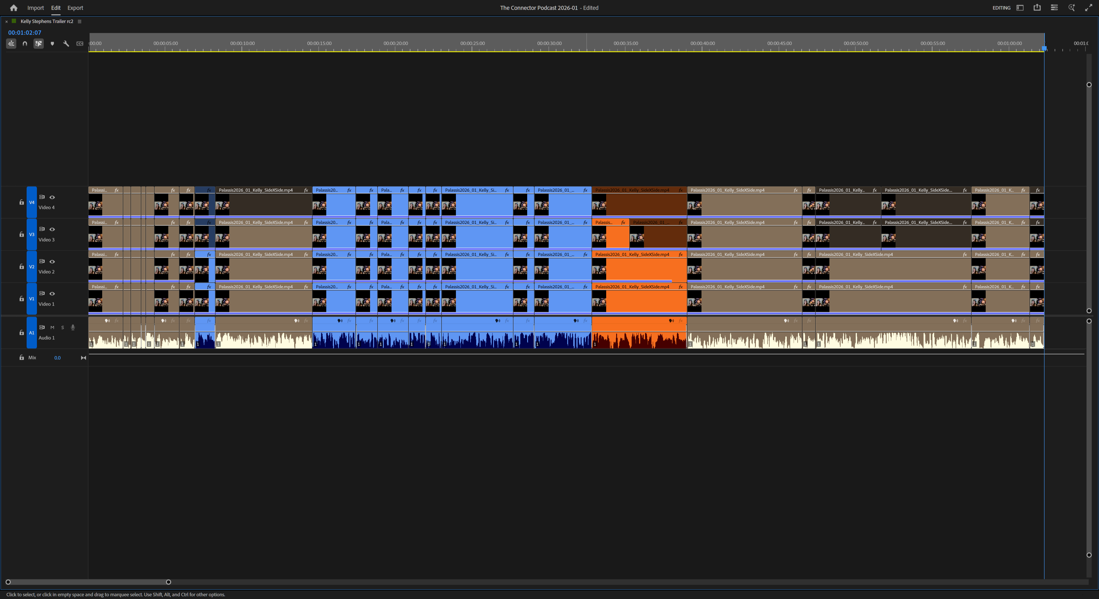Open the top-right stacked panel menu
Viewport: 1099px width, 599px height.
tap(1054, 8)
